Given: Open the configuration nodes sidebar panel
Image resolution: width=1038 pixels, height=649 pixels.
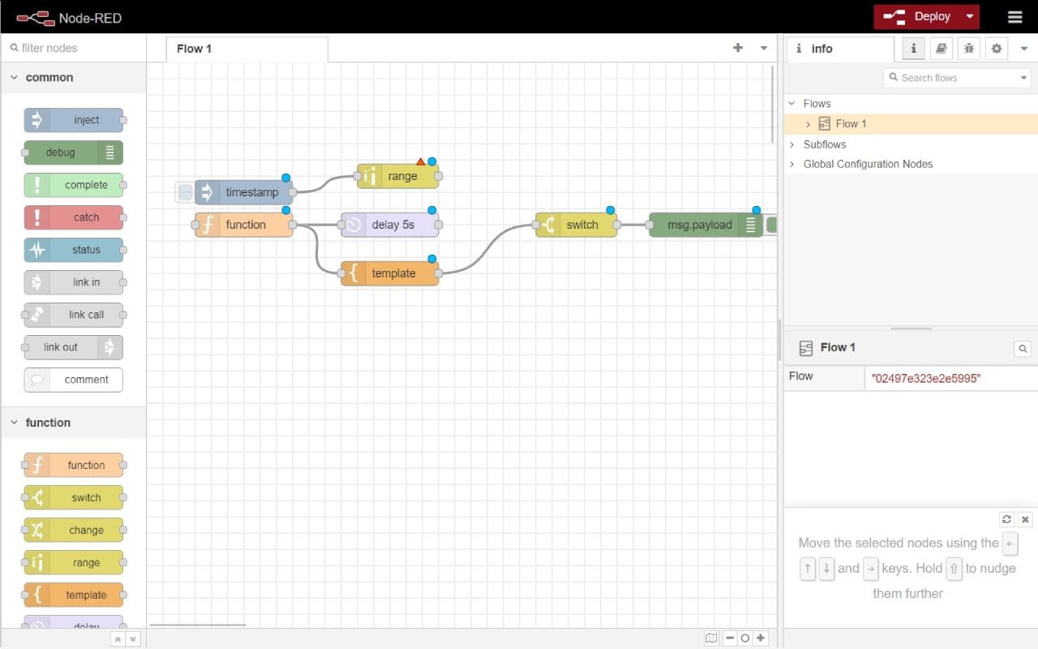Looking at the screenshot, I should (996, 48).
